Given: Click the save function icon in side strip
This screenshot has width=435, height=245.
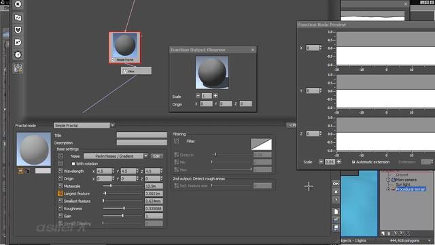Looking at the screenshot, I should (336, 227).
